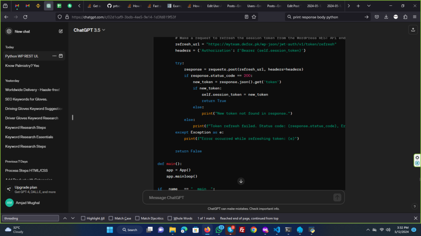The width and height of the screenshot is (421, 236).
Task: Click the send message arrow button
Action: [x=337, y=197]
